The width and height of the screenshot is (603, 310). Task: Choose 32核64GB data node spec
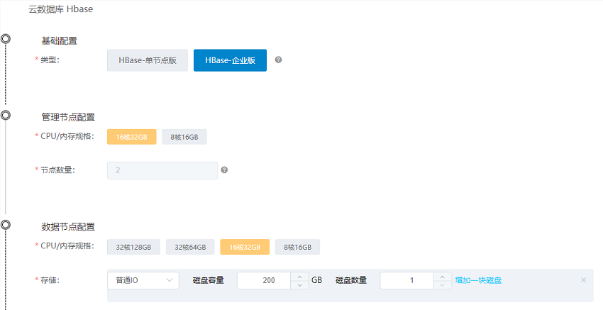(x=190, y=247)
